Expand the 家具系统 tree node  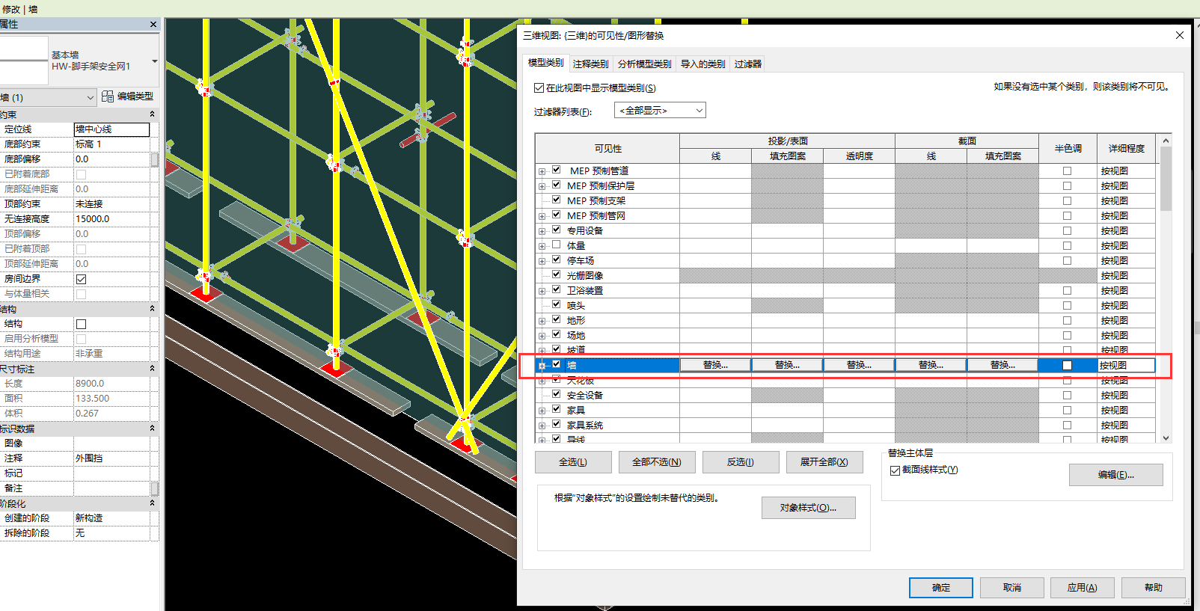tap(542, 426)
